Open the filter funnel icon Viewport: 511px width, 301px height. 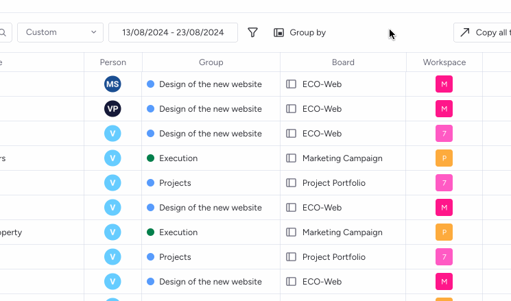point(252,33)
